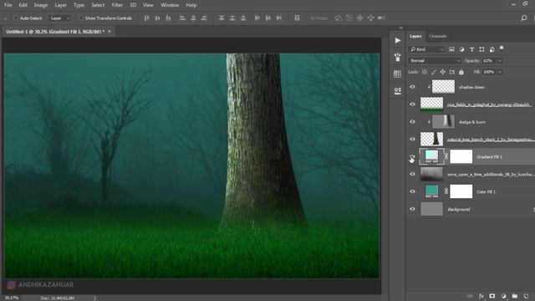Hide the natural tree bench layer
The height and width of the screenshot is (301, 535).
tap(412, 140)
